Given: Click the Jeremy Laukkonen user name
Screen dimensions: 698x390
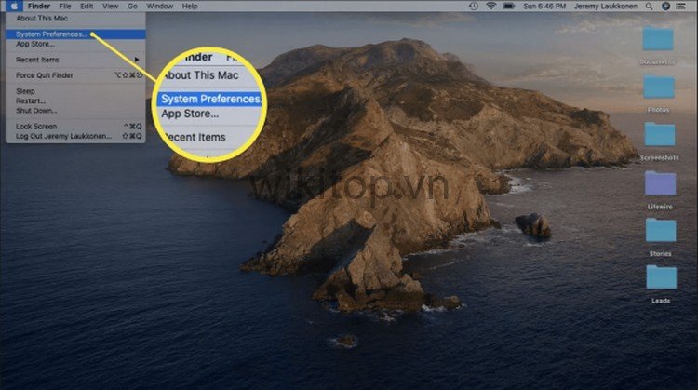Looking at the screenshot, I should click(x=607, y=6).
